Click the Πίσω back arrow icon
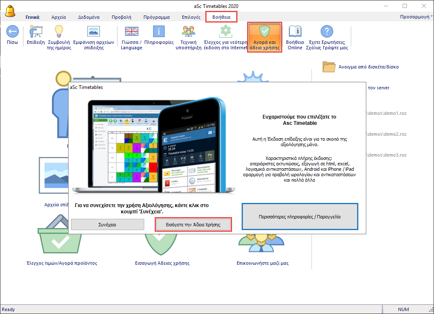Viewport: 434px width, 314px height. (x=12, y=32)
